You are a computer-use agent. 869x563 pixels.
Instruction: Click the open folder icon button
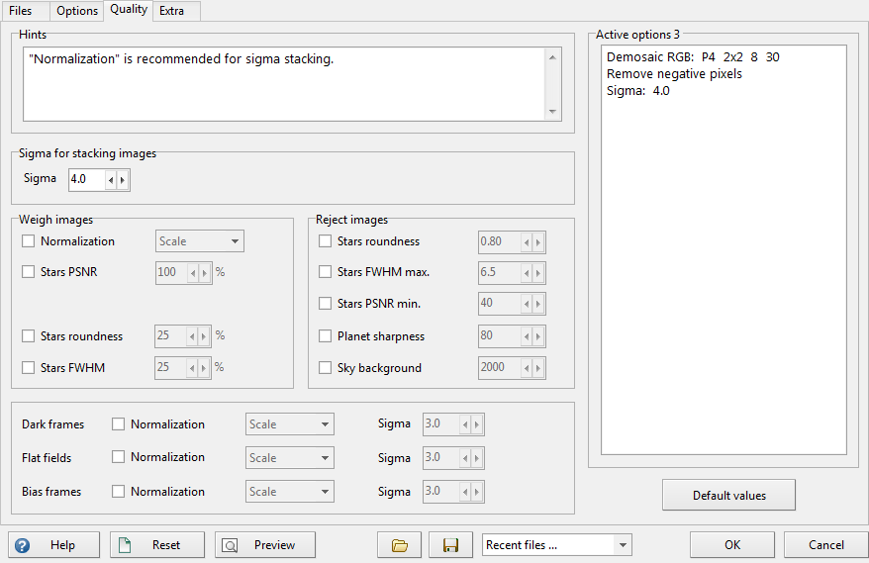(399, 545)
